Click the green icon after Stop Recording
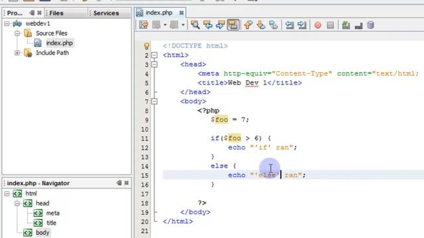424x238 pixels. point(346,25)
